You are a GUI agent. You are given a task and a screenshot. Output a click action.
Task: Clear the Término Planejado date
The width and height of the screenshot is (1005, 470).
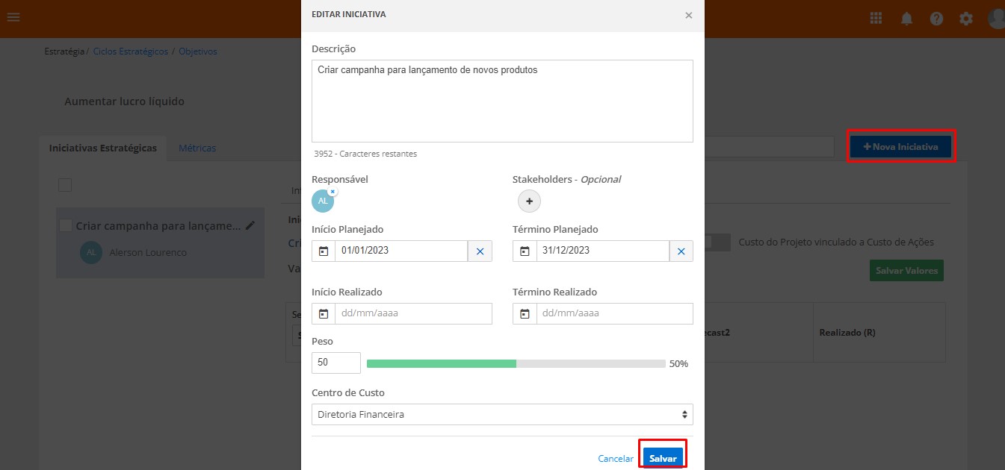coord(681,251)
